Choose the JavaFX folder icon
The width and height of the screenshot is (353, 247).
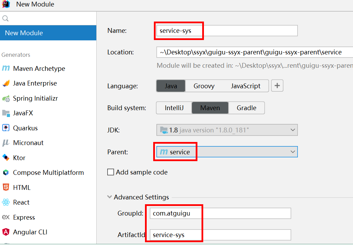[6, 113]
